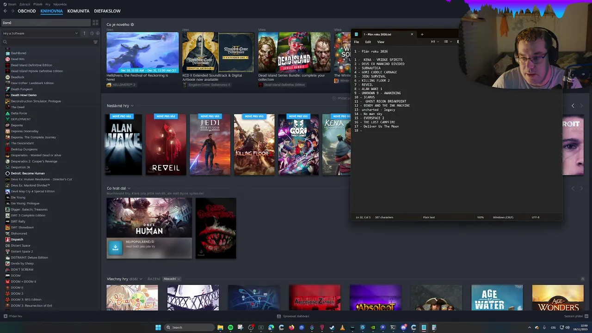The height and width of the screenshot is (333, 592).
Task: Open the Killing Floor game cover
Action: (x=254, y=144)
